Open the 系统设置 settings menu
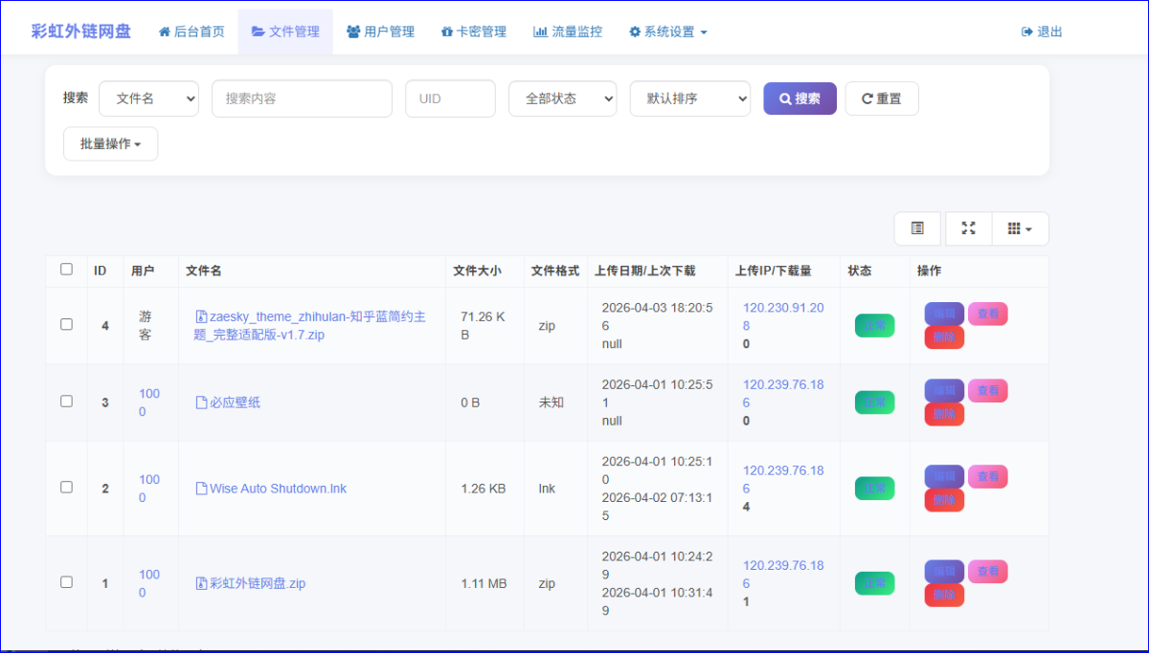The image size is (1149, 653). pyautogui.click(x=668, y=32)
